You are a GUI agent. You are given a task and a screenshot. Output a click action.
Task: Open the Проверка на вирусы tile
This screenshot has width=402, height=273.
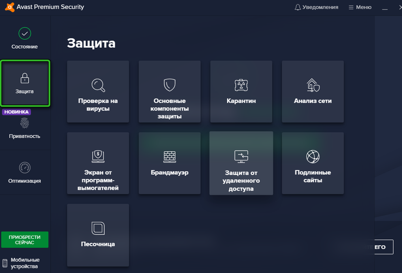tap(98, 92)
